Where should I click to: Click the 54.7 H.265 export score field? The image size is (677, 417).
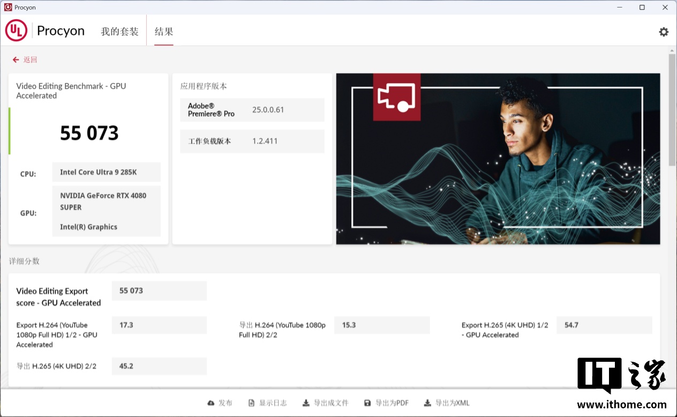pyautogui.click(x=604, y=325)
